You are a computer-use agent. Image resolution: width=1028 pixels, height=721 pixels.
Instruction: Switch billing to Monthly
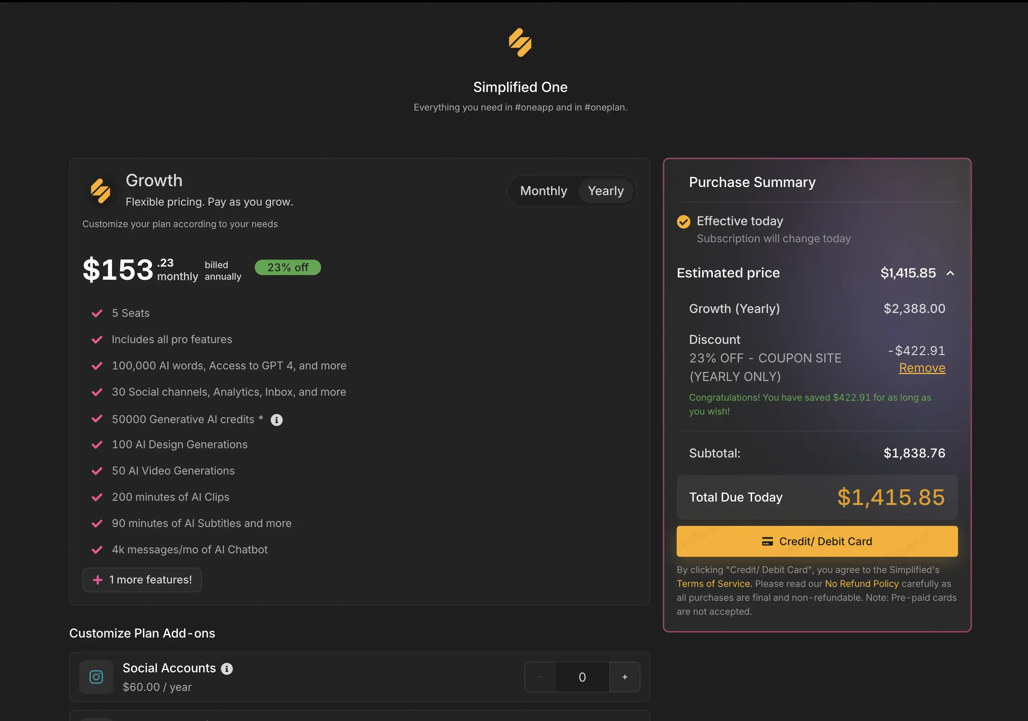(543, 190)
